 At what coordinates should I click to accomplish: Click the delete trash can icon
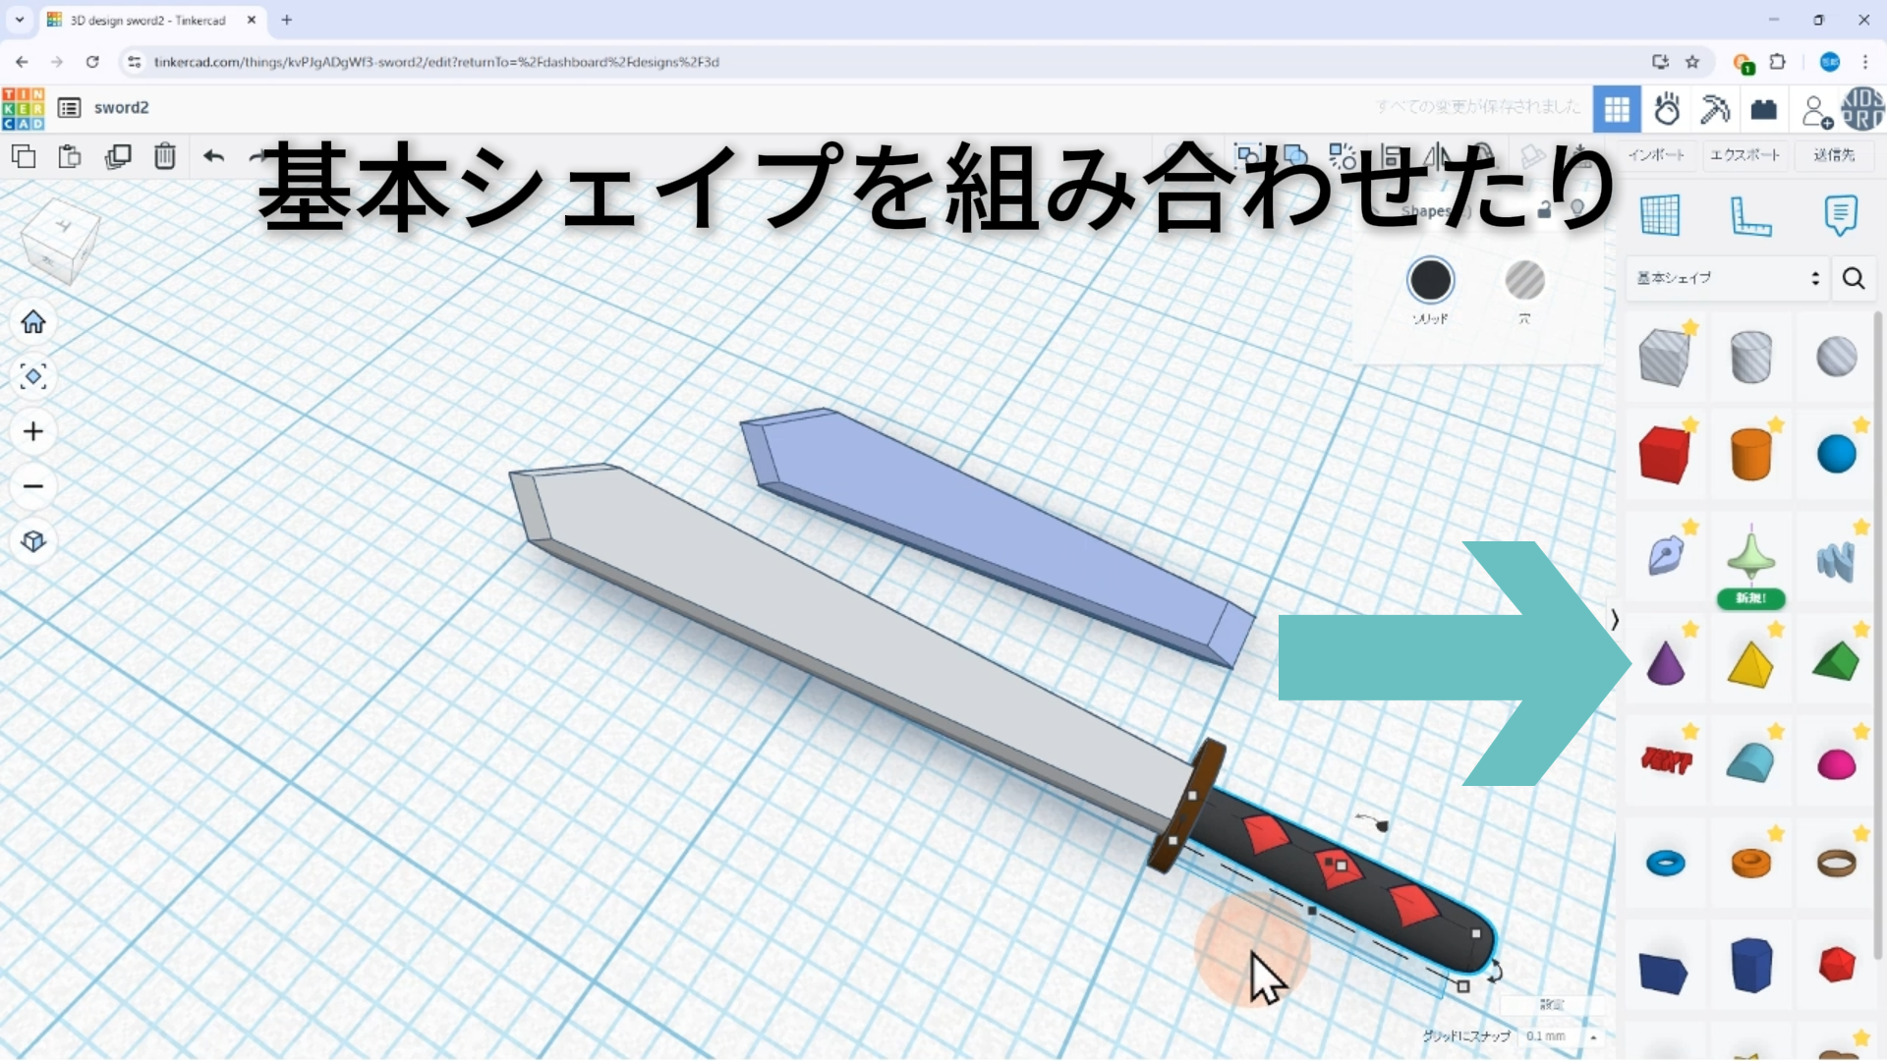pyautogui.click(x=165, y=156)
